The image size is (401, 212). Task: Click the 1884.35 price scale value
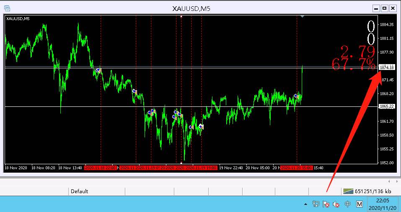point(387,25)
